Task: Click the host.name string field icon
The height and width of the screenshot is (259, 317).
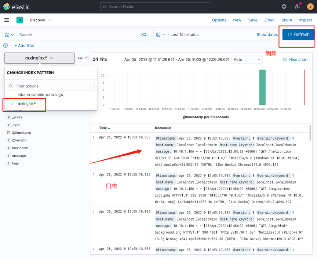Action: 9,148
